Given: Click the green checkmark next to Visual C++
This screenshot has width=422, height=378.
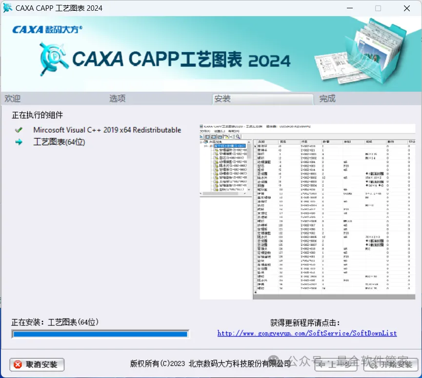Looking at the screenshot, I should [x=19, y=130].
